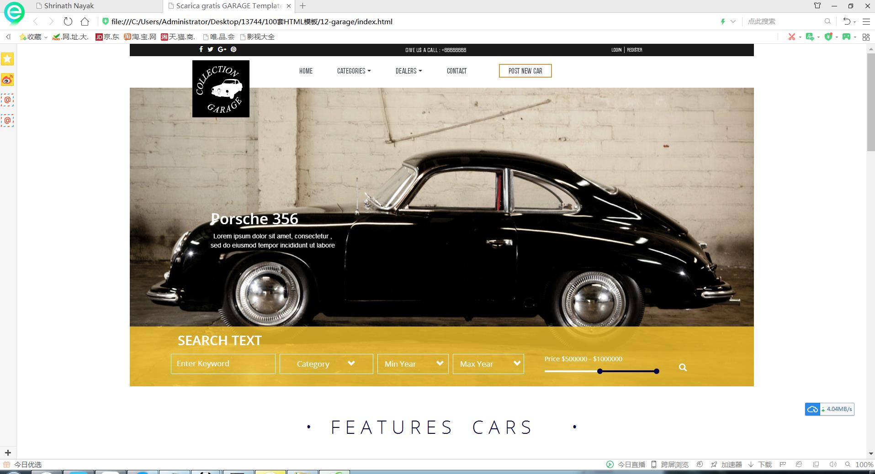
Task: Open the green gamepad games icon
Action: (x=847, y=37)
